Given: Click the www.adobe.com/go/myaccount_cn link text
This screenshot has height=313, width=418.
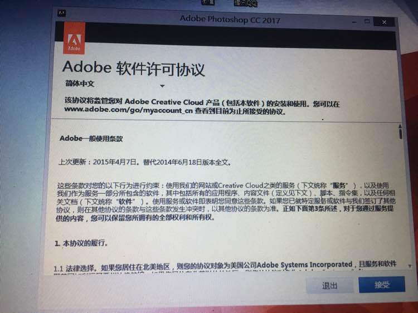Looking at the screenshot, I should tap(128, 110).
